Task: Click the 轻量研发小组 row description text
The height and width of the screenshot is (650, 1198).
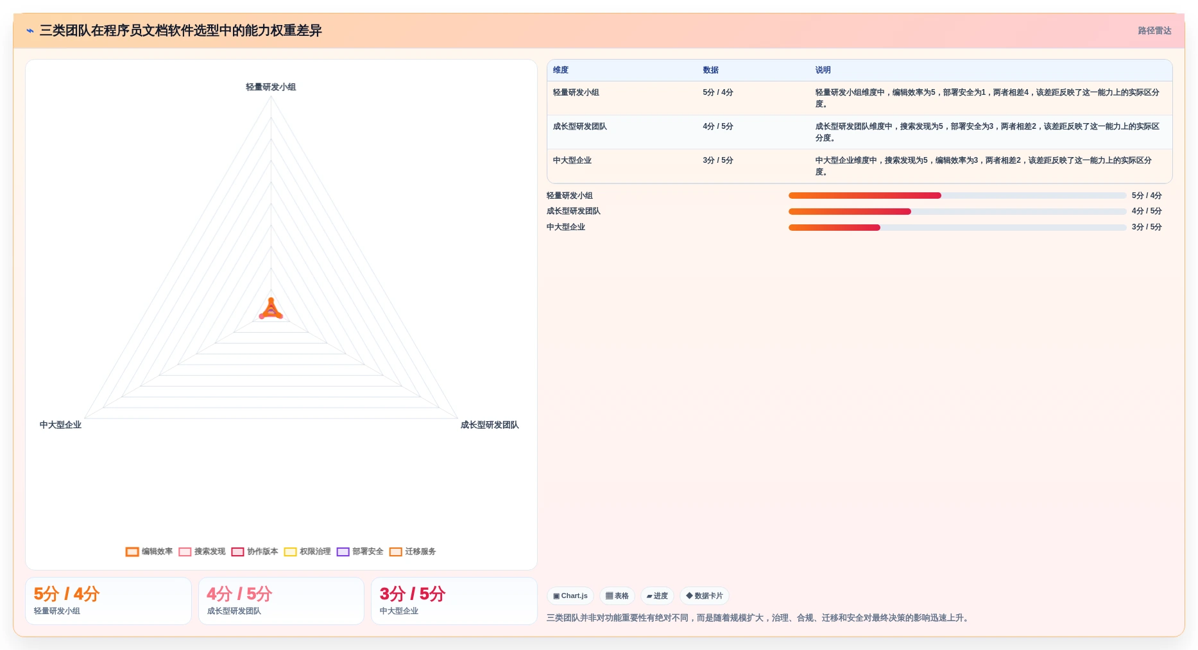Action: pos(987,98)
